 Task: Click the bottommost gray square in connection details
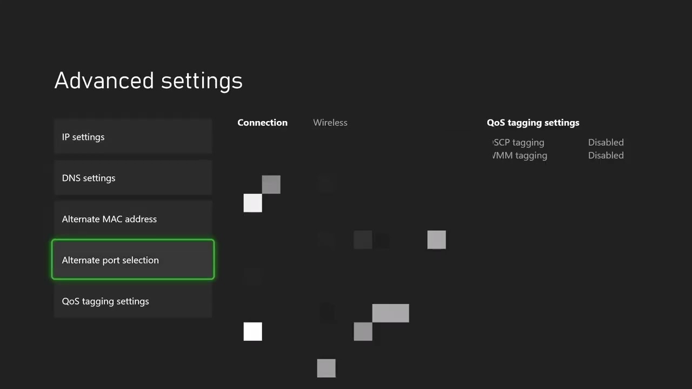pos(326,368)
